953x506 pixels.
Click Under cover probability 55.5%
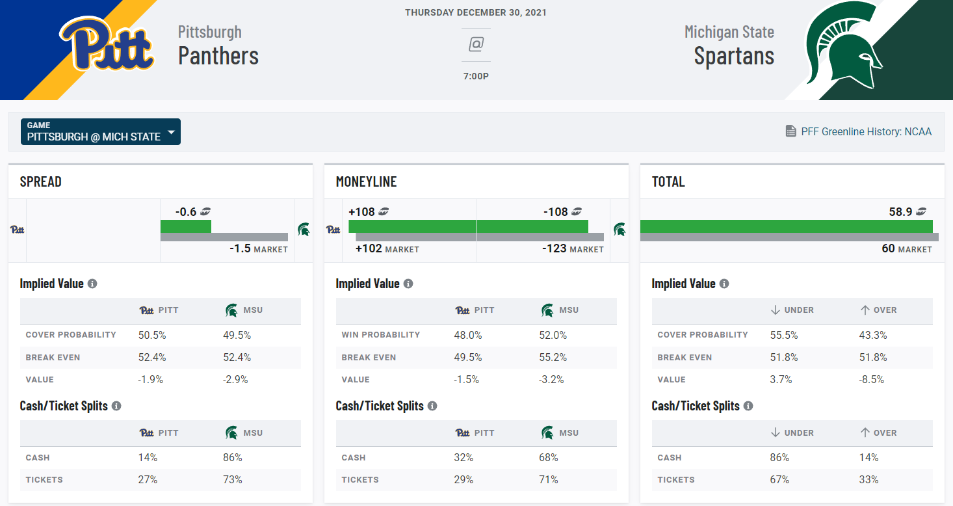784,335
